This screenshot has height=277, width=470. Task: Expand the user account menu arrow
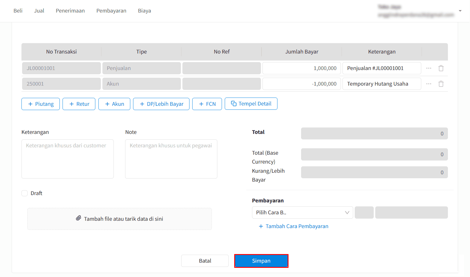point(460,11)
